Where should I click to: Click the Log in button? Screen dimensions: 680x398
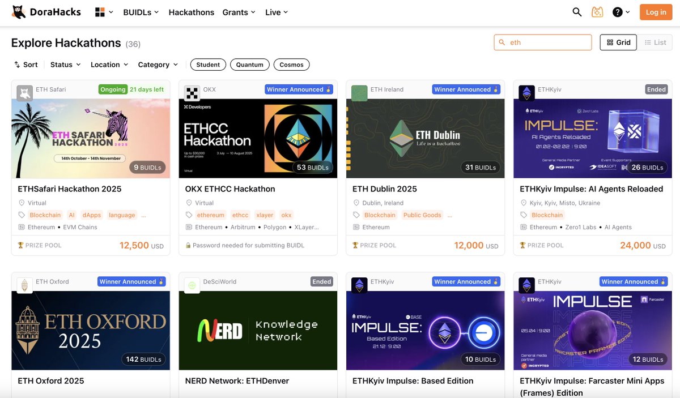pyautogui.click(x=656, y=11)
